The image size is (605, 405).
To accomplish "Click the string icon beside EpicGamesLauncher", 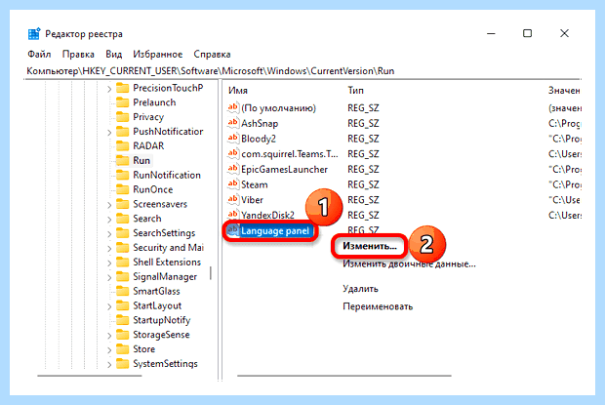I will pos(232,169).
